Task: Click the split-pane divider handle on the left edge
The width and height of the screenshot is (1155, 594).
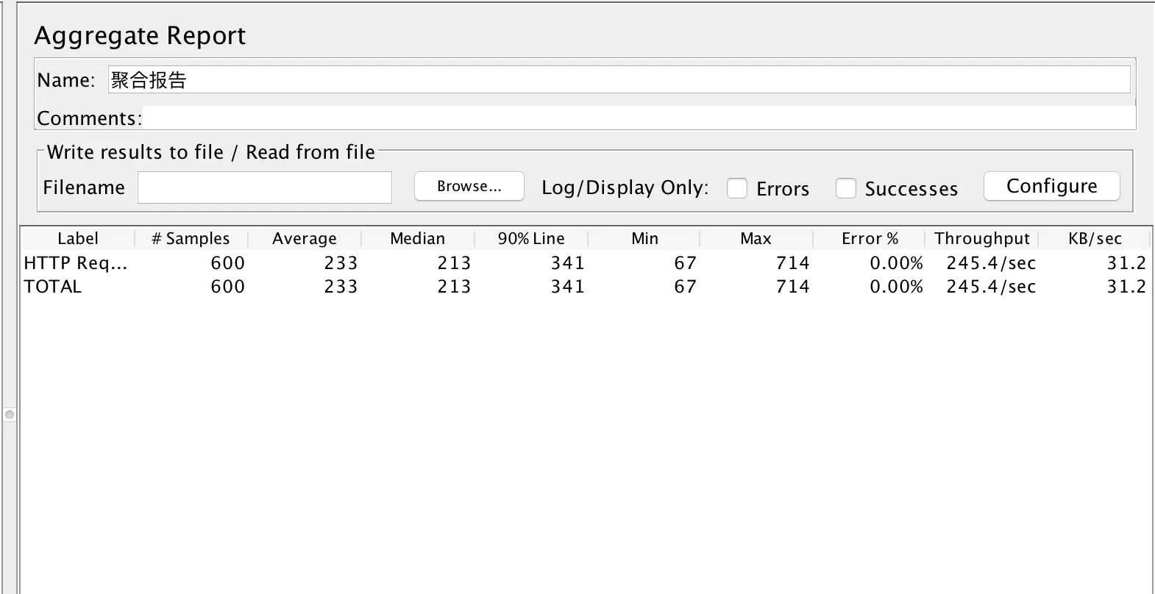Action: (x=10, y=415)
